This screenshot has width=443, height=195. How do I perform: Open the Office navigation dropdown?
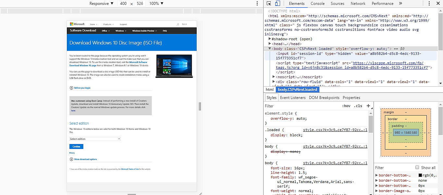point(105,31)
